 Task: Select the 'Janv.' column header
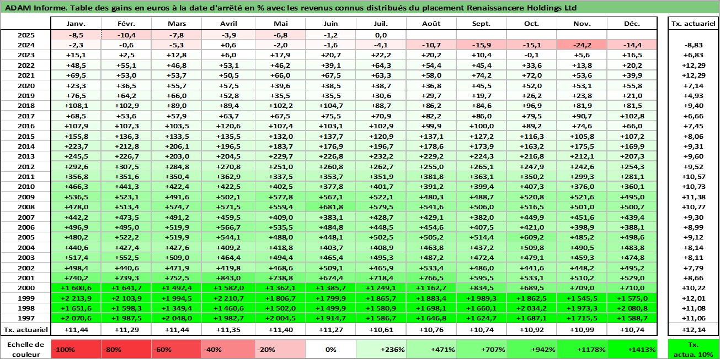point(76,24)
